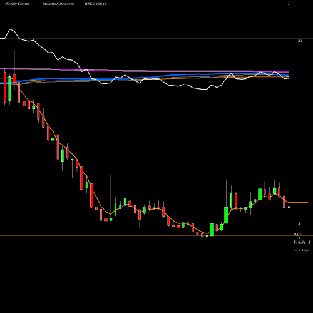Click the 'MunafaSutra.com' source label
This screenshot has width=313, height=313.
(58, 4)
